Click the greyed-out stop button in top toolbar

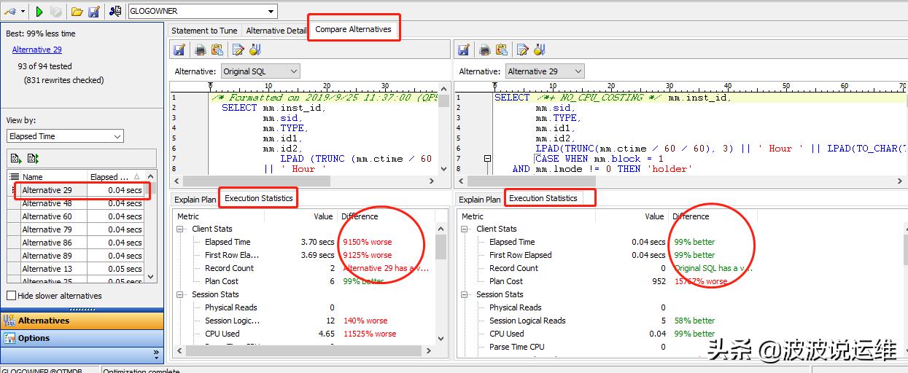coord(56,12)
